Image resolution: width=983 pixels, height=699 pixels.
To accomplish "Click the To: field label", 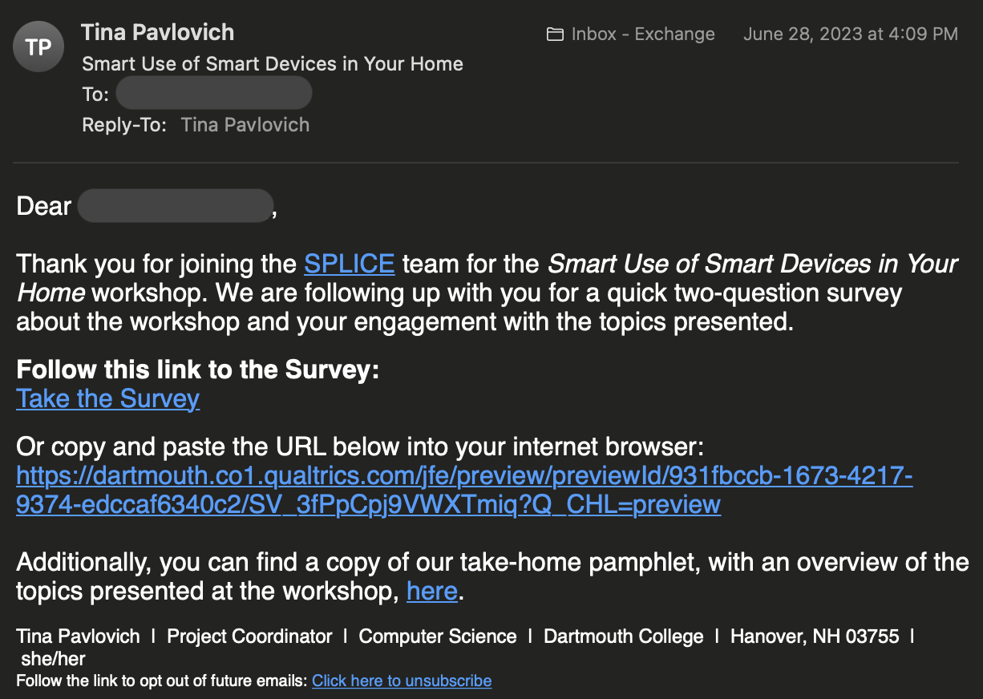I will (95, 94).
